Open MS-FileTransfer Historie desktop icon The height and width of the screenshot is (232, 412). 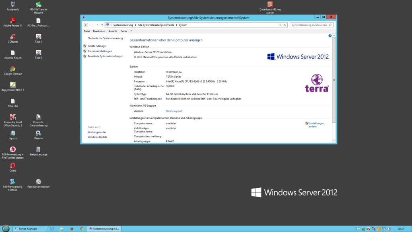pos(38,8)
